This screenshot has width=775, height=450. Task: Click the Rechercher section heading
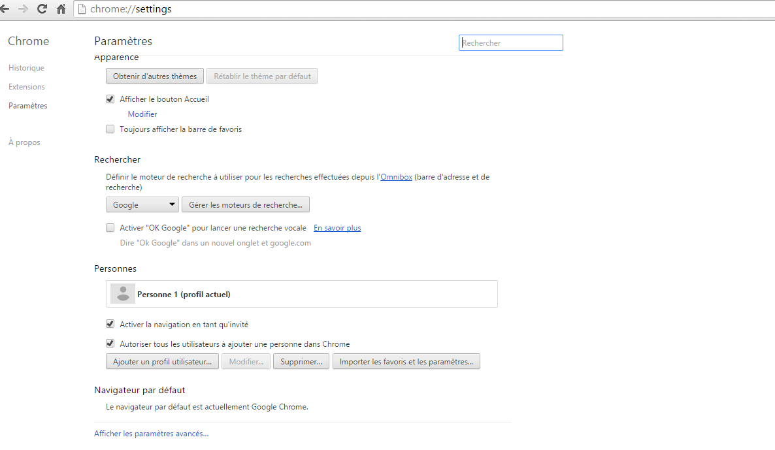click(x=117, y=159)
